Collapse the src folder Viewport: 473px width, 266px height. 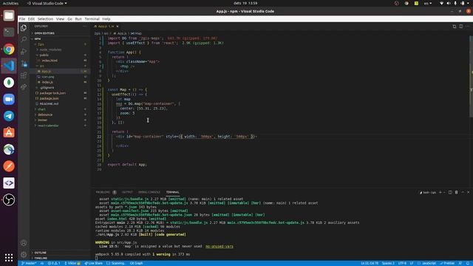click(x=41, y=66)
